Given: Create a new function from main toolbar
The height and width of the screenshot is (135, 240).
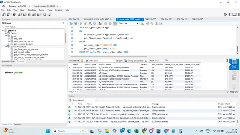Looking at the screenshot, I should tap(39, 14).
